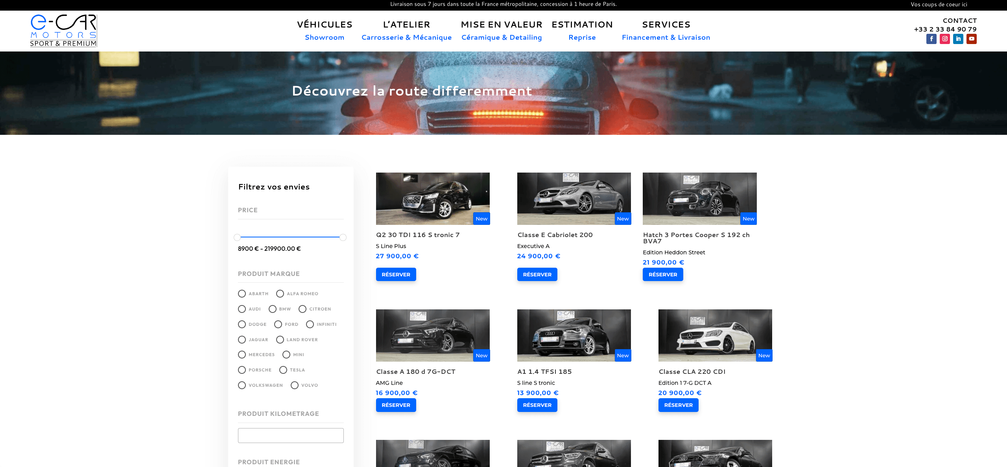Reserve the Classe E Cabriolet 200

coord(537,274)
